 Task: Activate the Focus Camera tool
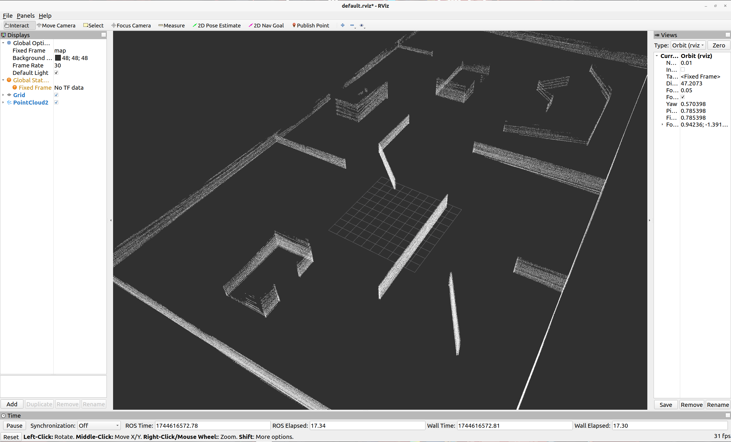click(x=131, y=25)
